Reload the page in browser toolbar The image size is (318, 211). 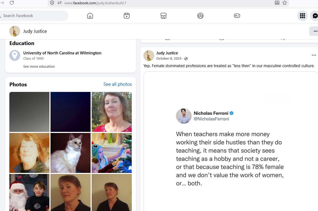12,3
